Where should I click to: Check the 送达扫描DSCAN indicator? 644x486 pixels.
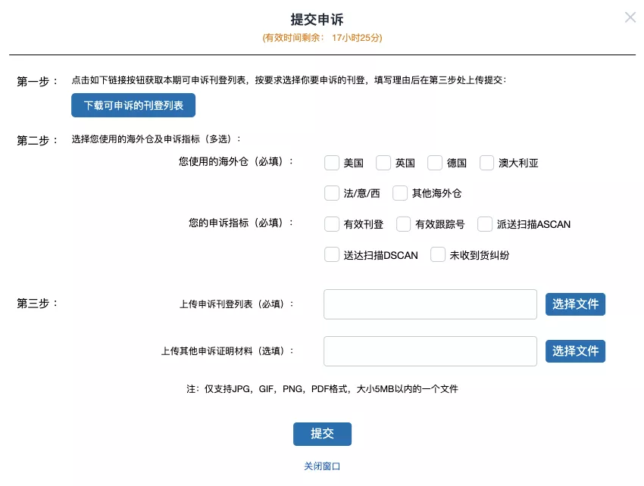(x=332, y=254)
